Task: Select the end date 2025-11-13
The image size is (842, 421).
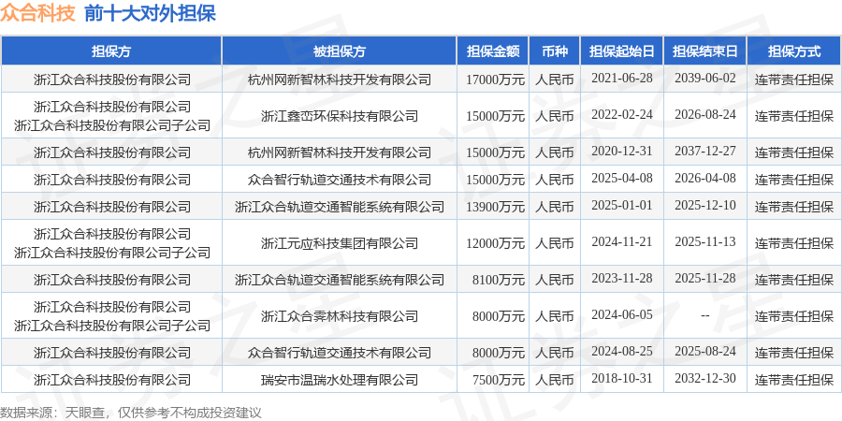Action: point(705,241)
